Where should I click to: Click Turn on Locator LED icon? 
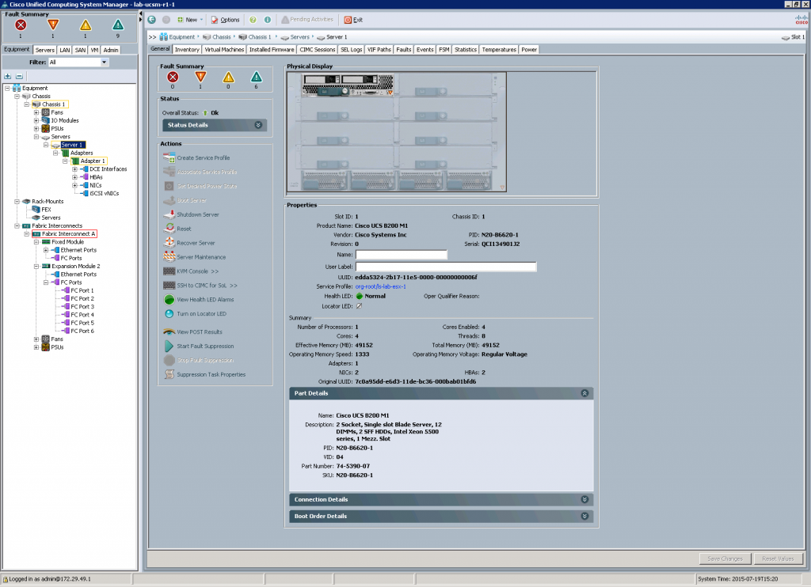(169, 313)
